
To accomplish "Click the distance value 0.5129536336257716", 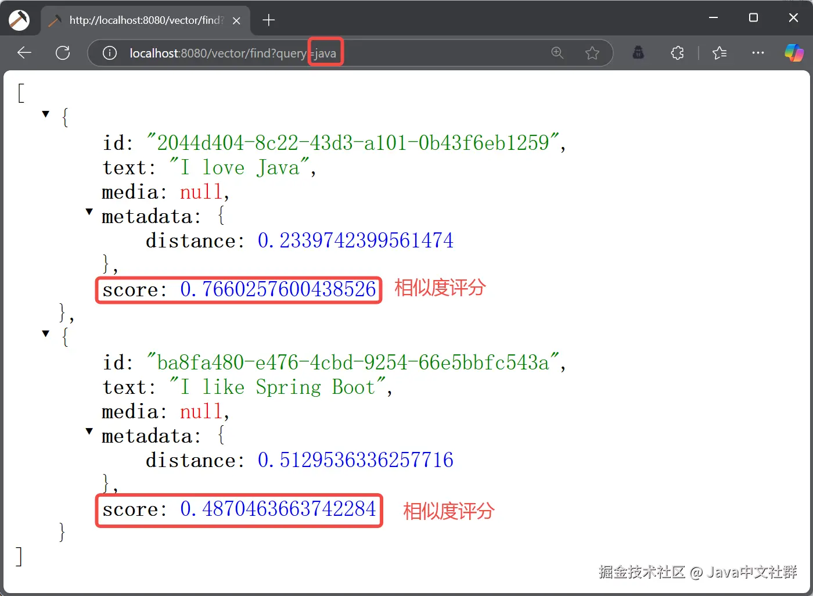I will pyautogui.click(x=355, y=460).
